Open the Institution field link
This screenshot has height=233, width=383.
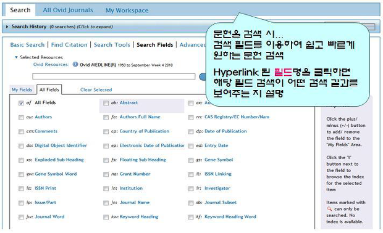tap(131, 188)
